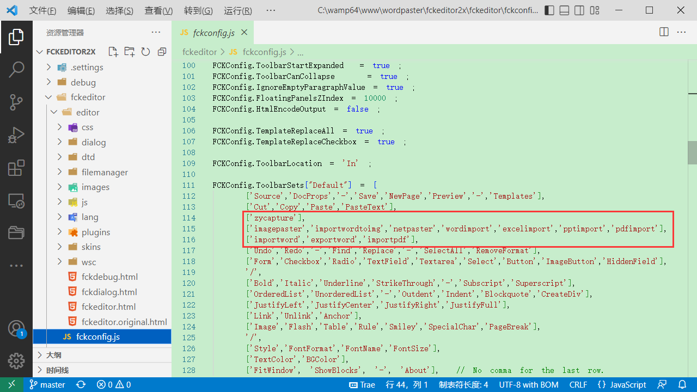This screenshot has width=697, height=392.
Task: Collapse all folders in explorer
Action: 162,52
